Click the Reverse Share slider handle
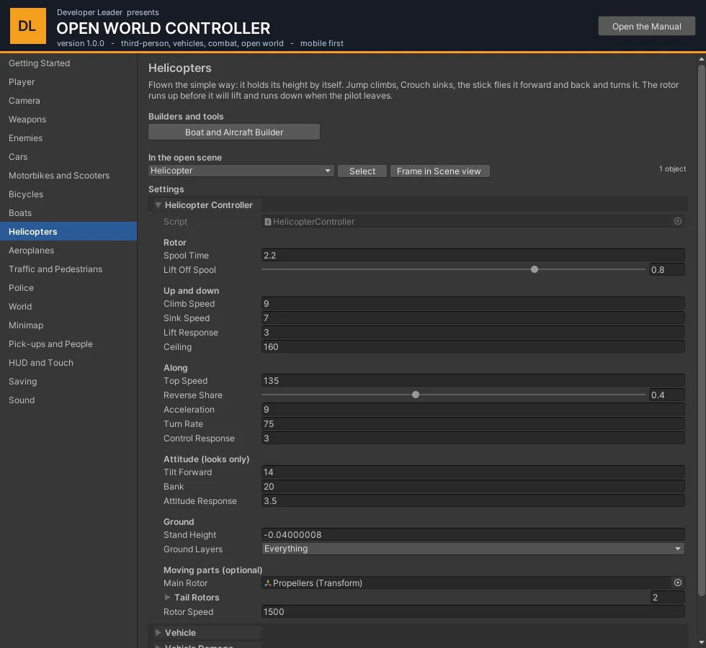Image resolution: width=706 pixels, height=648 pixels. pos(416,395)
